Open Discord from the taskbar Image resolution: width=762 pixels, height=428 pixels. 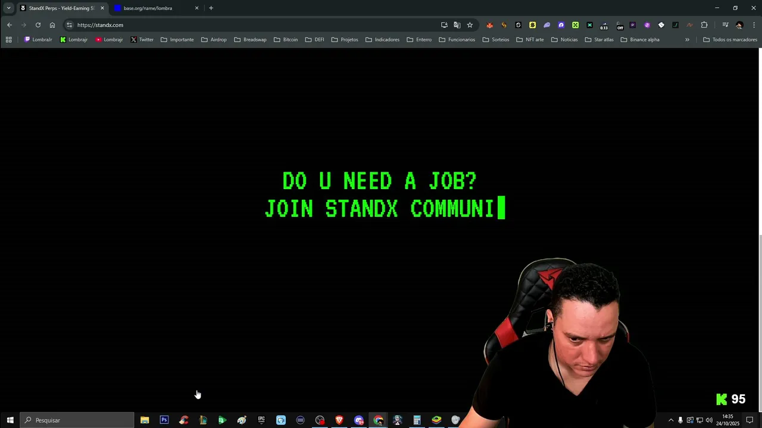click(359, 420)
